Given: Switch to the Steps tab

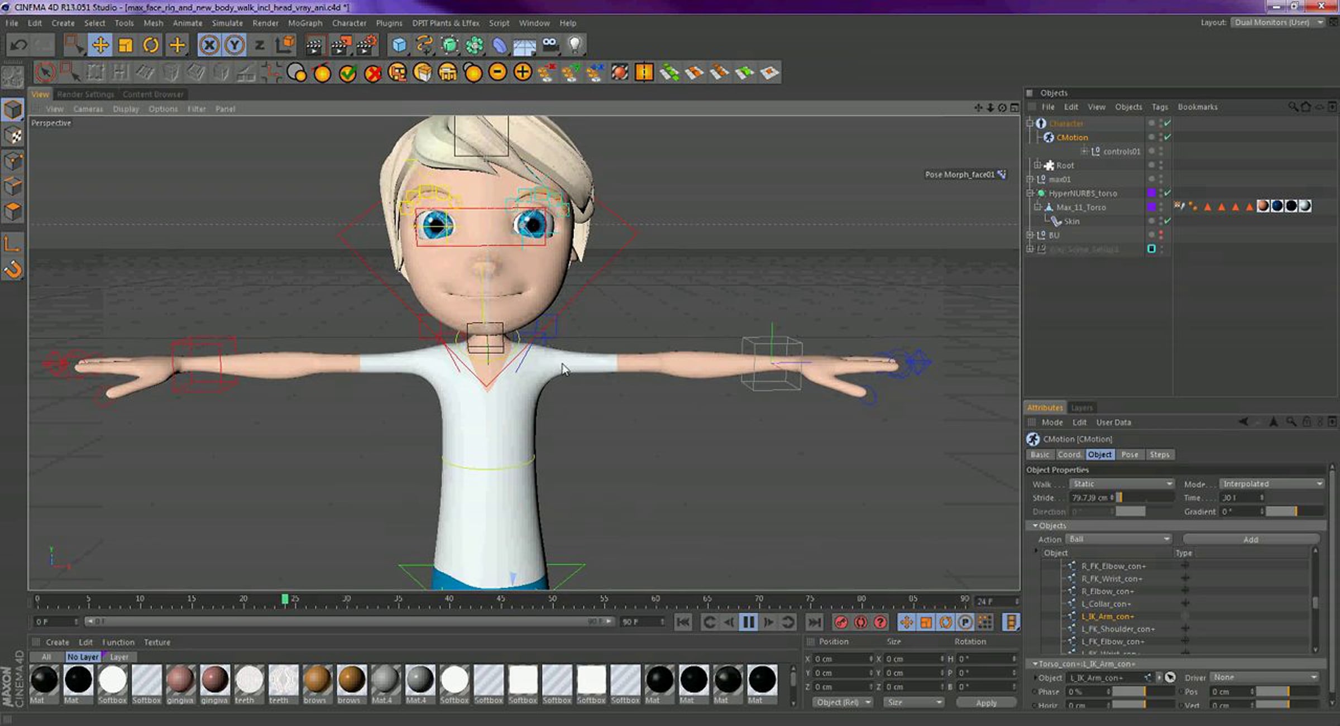Looking at the screenshot, I should click(1159, 455).
